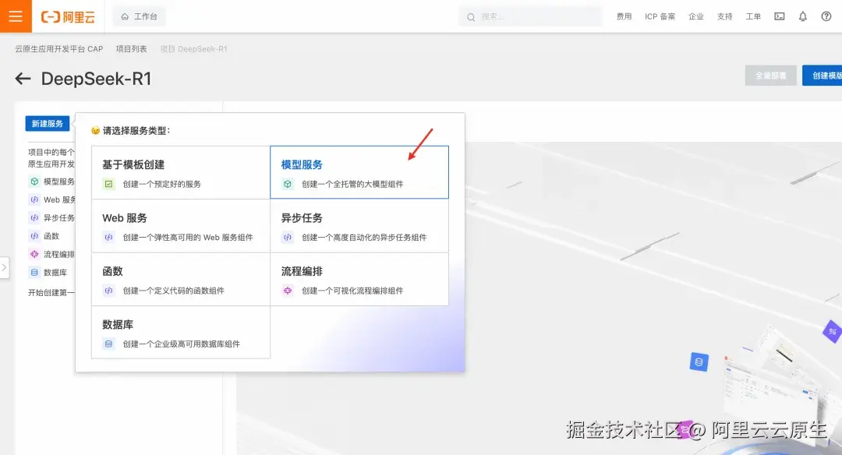Select the 模型服务 service type card
842x455 pixels.
click(359, 171)
